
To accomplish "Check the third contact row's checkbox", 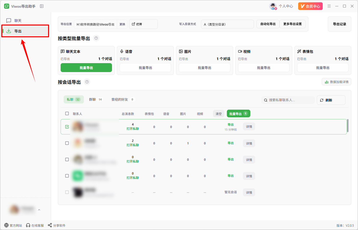I will point(67,159).
